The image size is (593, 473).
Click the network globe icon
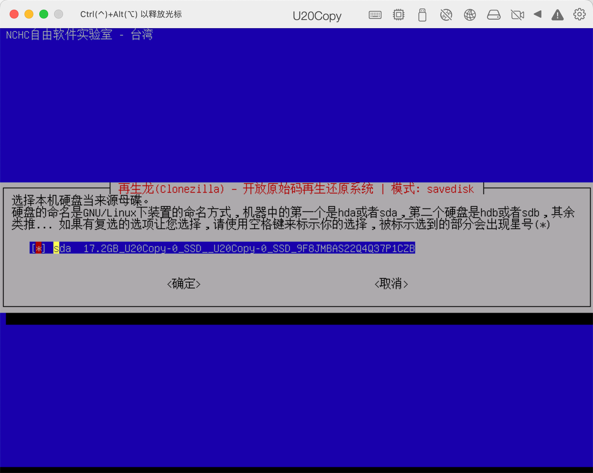point(470,15)
